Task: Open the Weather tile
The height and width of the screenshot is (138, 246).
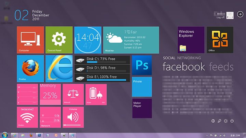Action: (x=131, y=40)
